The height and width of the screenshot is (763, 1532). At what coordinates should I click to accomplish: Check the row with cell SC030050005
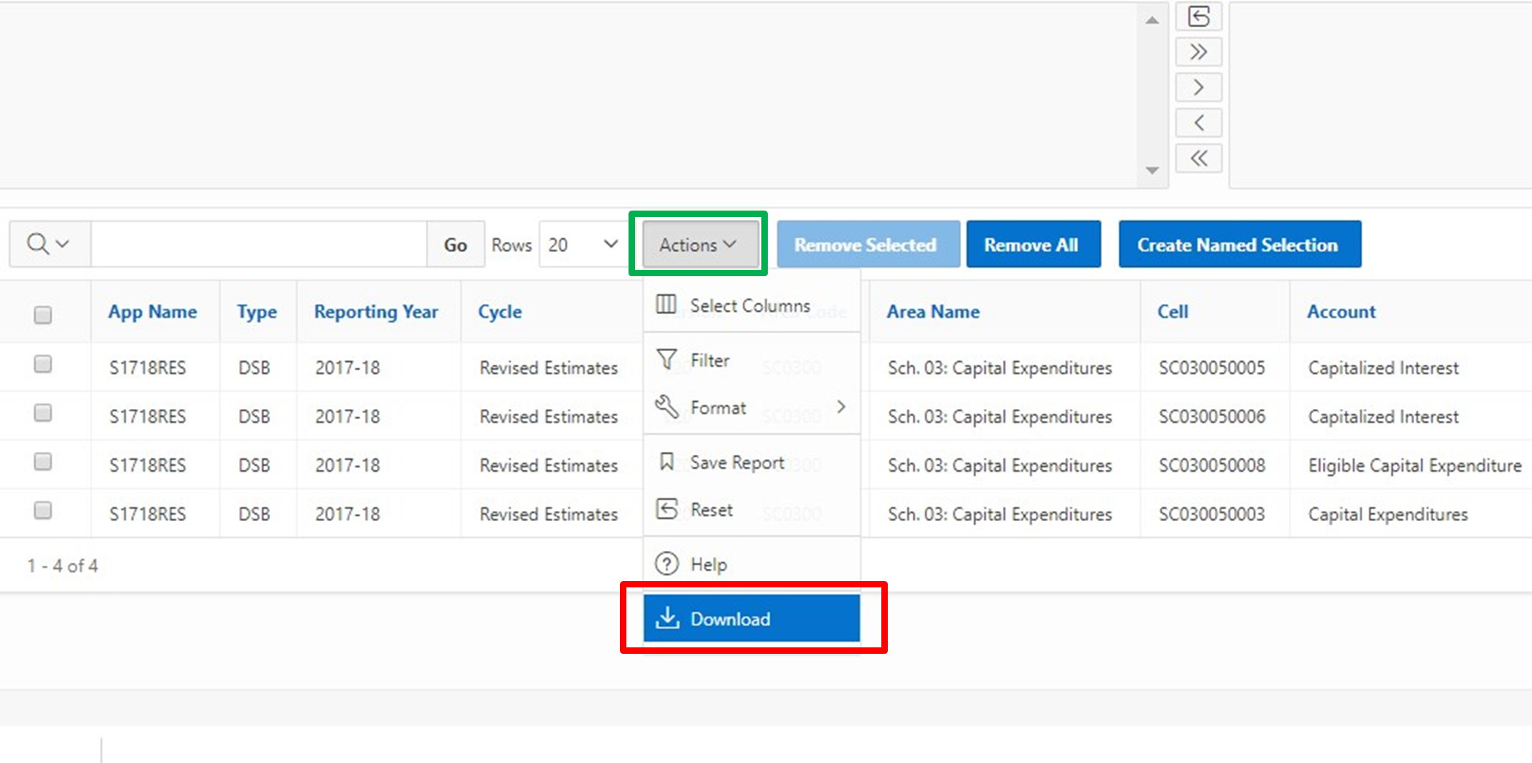pos(43,365)
